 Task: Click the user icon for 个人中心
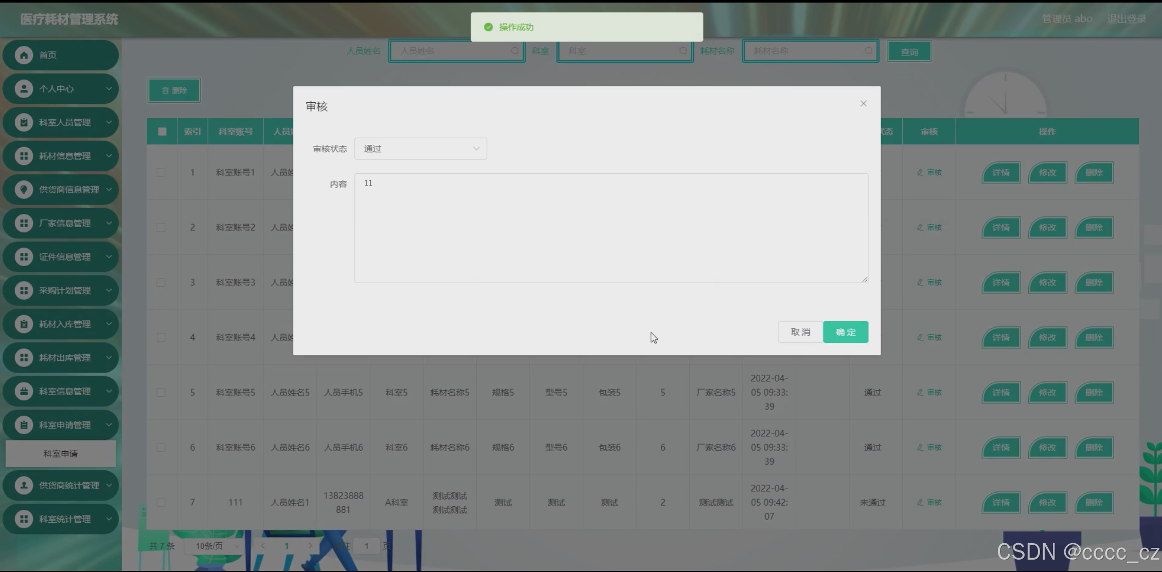pos(24,89)
